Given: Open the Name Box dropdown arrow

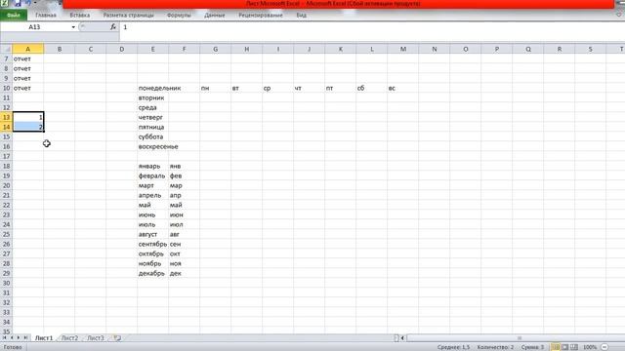Looking at the screenshot, I should tap(73, 27).
